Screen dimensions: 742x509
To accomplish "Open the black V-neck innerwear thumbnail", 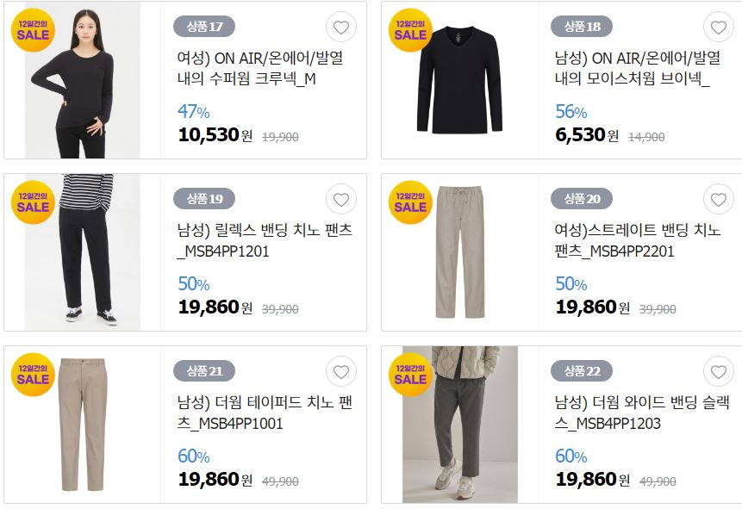I will click(x=459, y=80).
